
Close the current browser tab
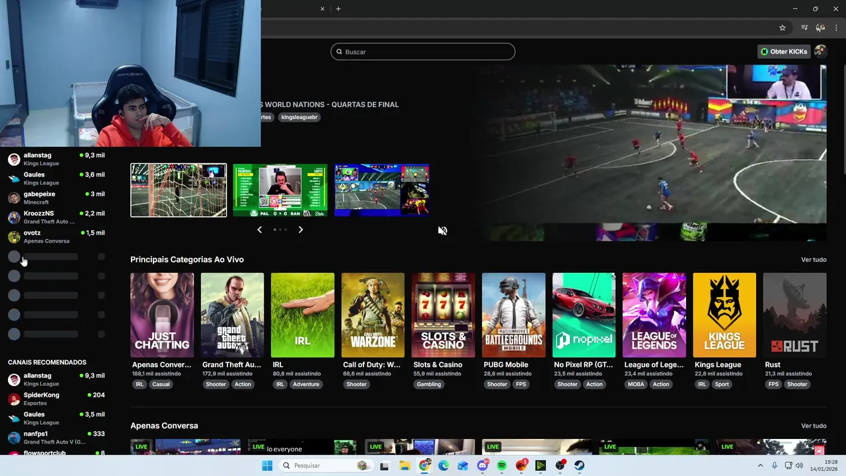323,9
